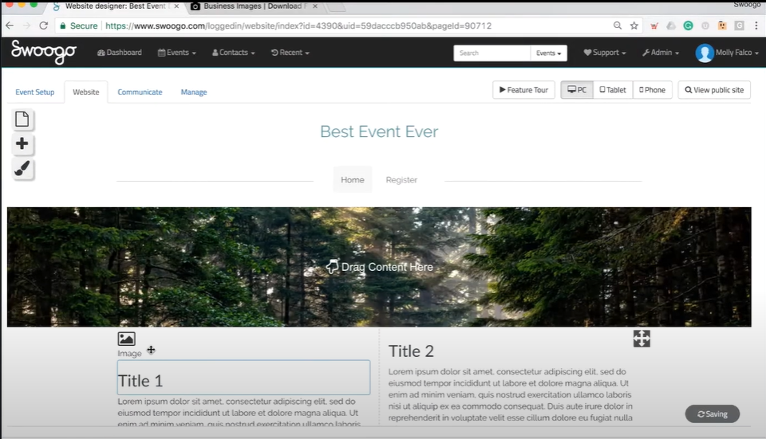
Task: Open the Admin dropdown menu
Action: coord(661,53)
